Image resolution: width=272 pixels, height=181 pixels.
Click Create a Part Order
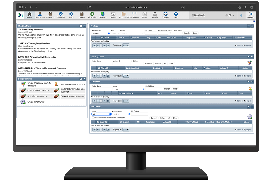(36, 102)
